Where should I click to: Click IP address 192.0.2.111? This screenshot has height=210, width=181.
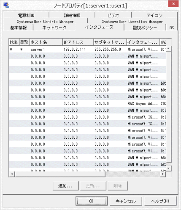(x=75, y=50)
